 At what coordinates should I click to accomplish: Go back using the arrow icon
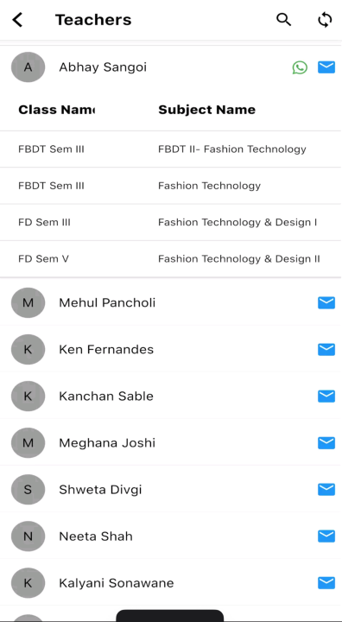pos(17,19)
